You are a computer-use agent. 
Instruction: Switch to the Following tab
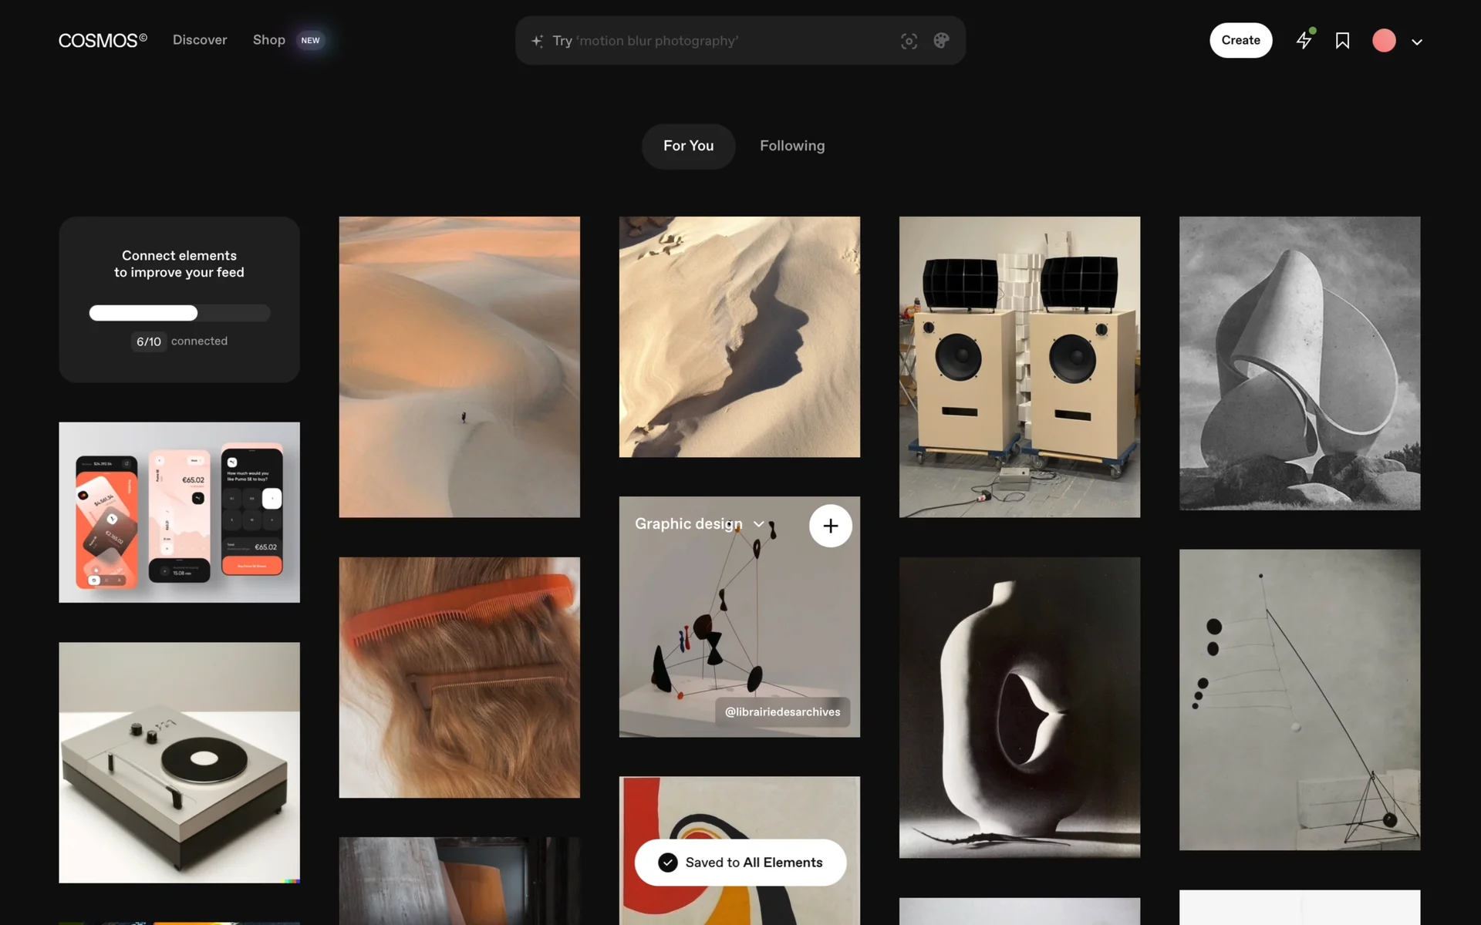[x=792, y=146]
